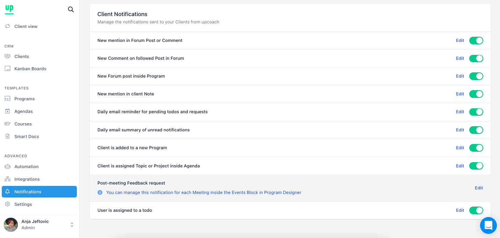
Task: Switch to Client view
Action: click(x=26, y=27)
